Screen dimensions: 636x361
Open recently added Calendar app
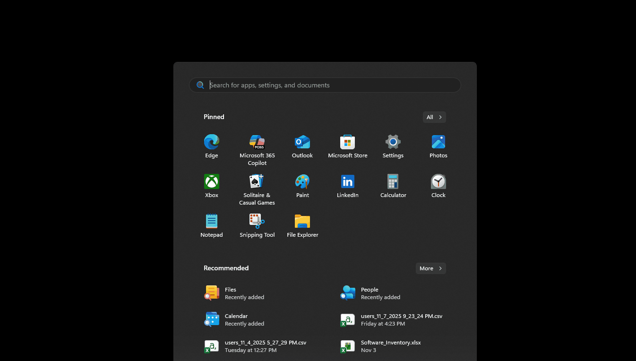(235, 320)
